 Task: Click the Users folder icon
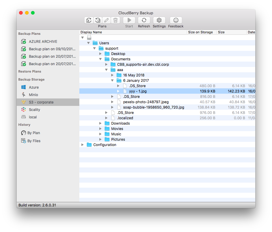tap(95, 43)
